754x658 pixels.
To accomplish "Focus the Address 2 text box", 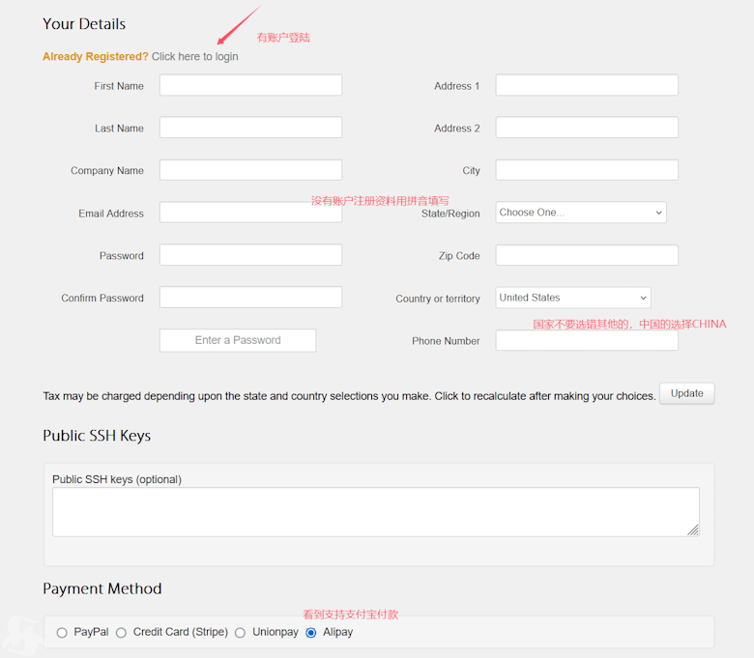I will [x=587, y=128].
